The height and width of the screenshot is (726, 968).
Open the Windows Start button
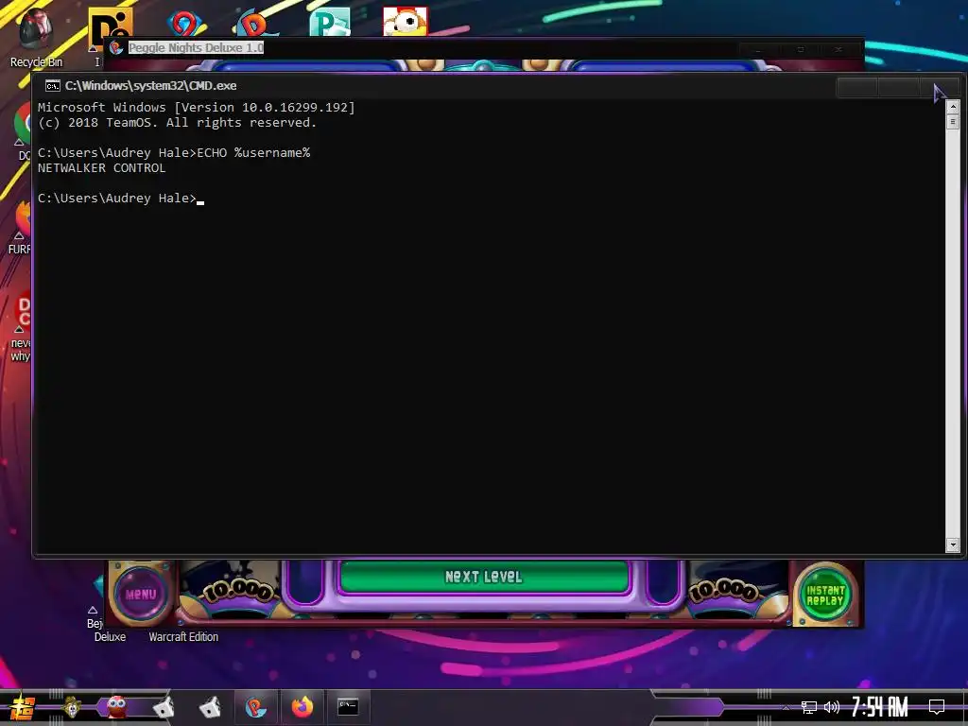(x=22, y=707)
